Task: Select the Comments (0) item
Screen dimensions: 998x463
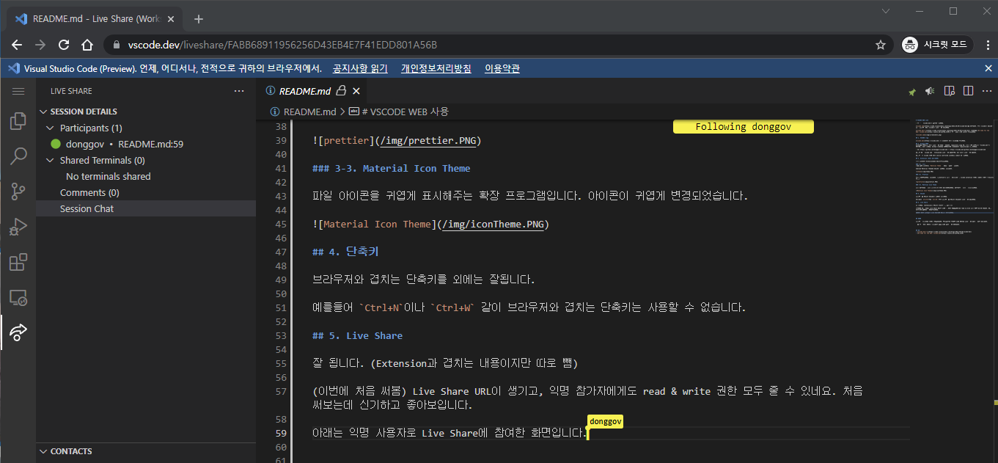Action: pyautogui.click(x=146, y=192)
